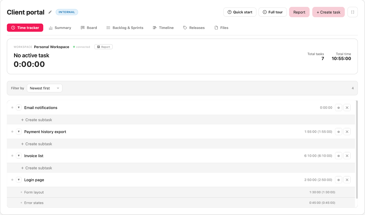Viewport: 365px width, 215px height.
Task: Click the Quick start button
Action: (x=240, y=12)
